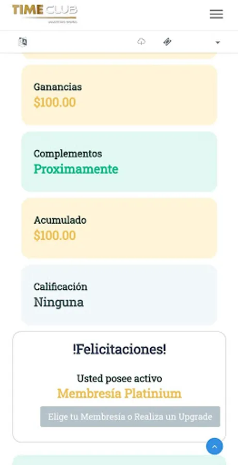Click the Acumulado $100.00 amount
Image resolution: width=238 pixels, height=465 pixels.
55,236
